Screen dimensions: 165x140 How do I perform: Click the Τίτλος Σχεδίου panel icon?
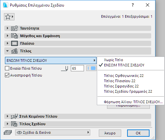(x=14, y=124)
